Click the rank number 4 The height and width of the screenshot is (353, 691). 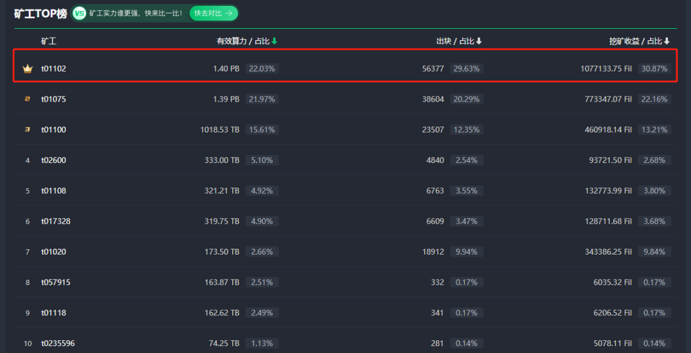28,161
